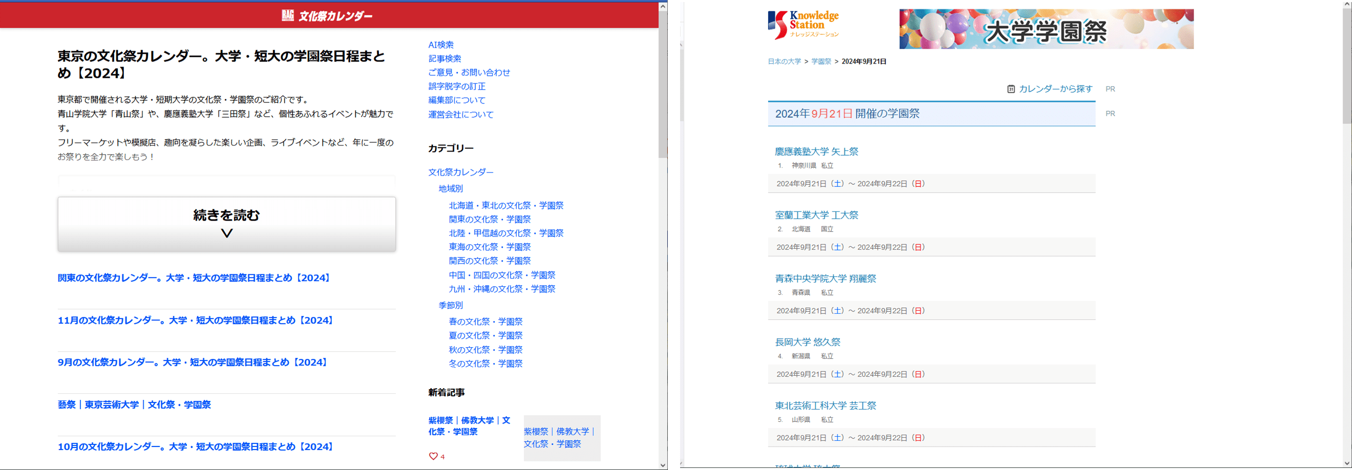Screen dimensions: 1352x470
Task: Select the 文化祭カレンダー category
Action: coord(461,172)
